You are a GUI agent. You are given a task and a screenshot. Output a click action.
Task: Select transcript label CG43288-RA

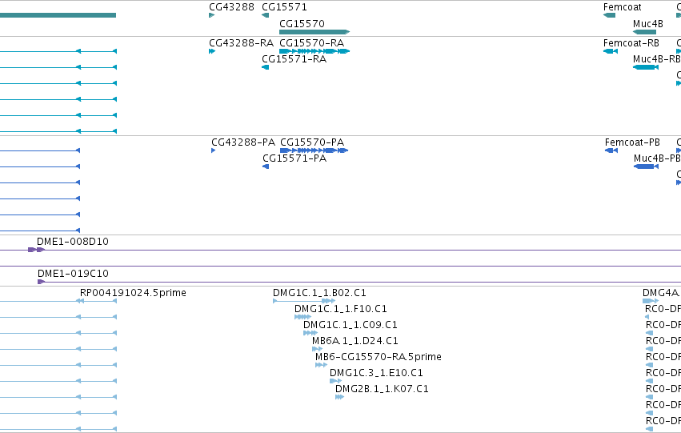[242, 43]
